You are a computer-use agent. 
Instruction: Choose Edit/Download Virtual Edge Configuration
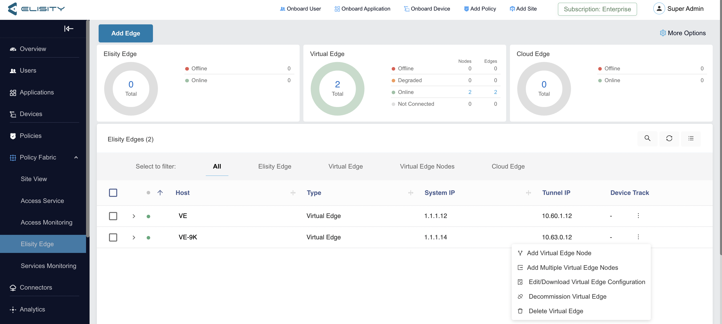click(x=581, y=282)
